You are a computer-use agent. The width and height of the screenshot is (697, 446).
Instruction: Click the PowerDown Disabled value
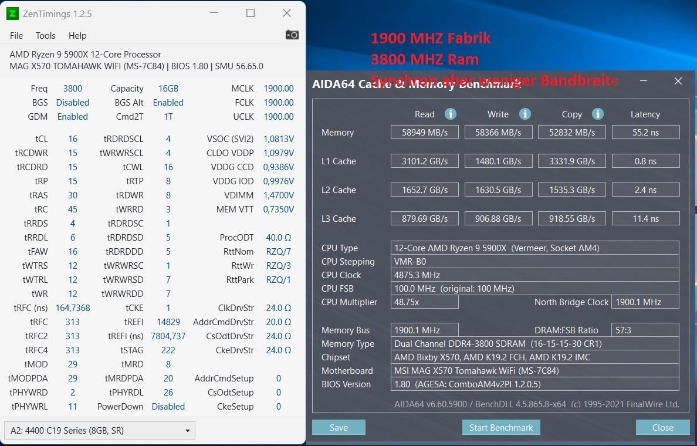(168, 407)
